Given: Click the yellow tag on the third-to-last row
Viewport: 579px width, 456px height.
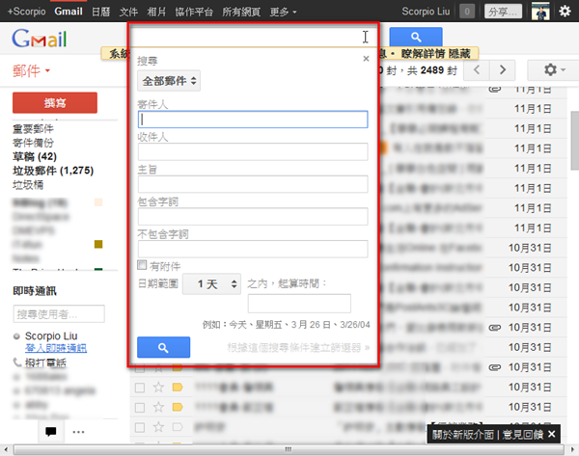Looking at the screenshot, I should point(178,387).
